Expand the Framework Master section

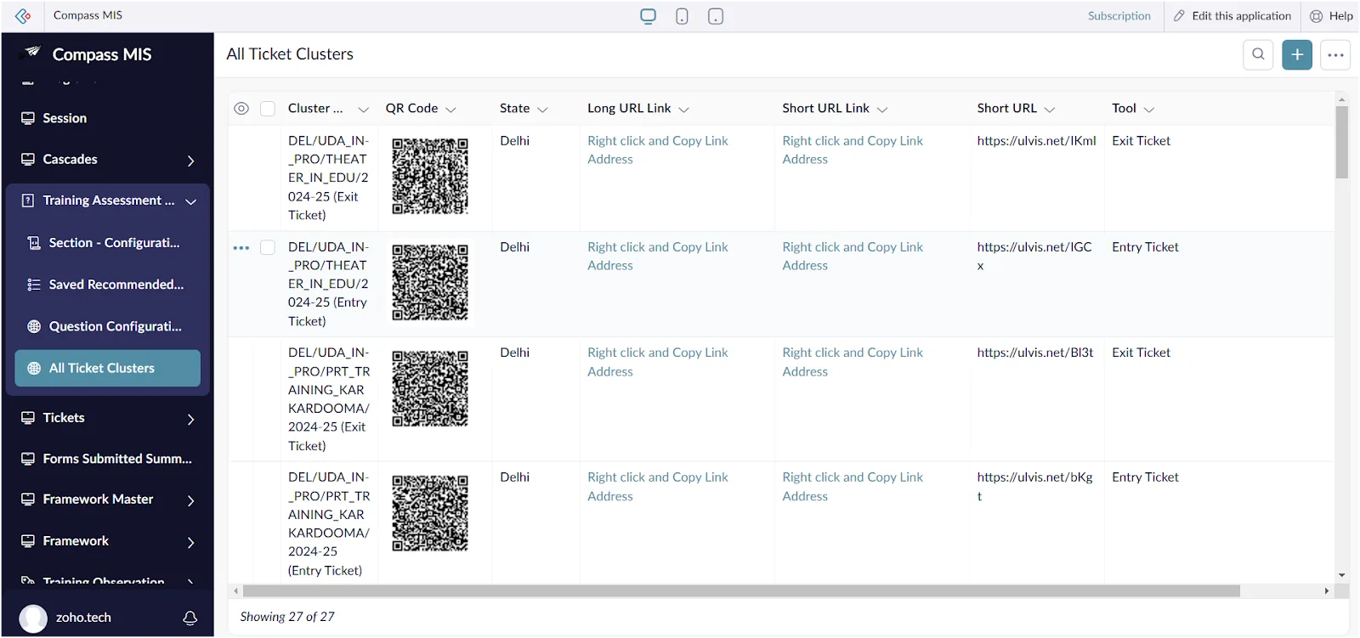point(191,500)
